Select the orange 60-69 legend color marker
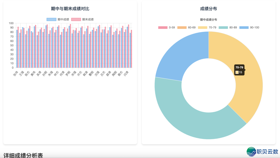Screen dimensions: 280x158 pos(182,27)
